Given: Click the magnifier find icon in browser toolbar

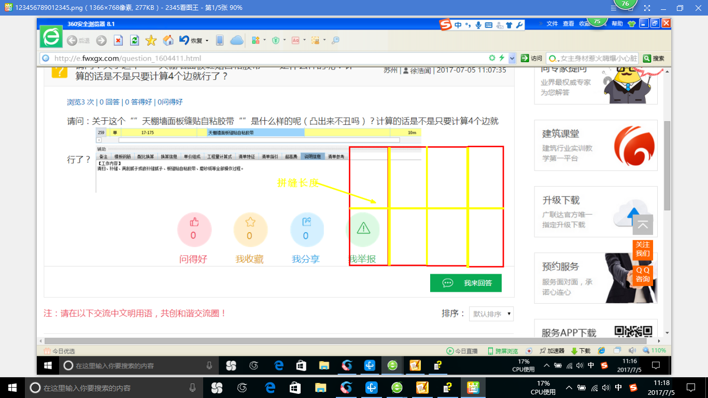Looking at the screenshot, I should pyautogui.click(x=335, y=40).
